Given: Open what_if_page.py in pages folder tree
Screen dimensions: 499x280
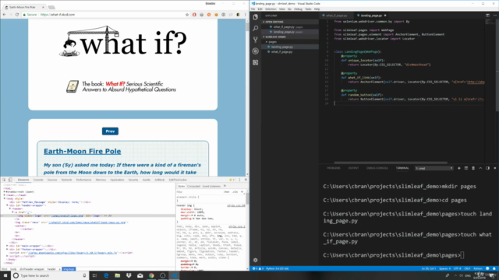Looking at the screenshot, I should 281,52.
